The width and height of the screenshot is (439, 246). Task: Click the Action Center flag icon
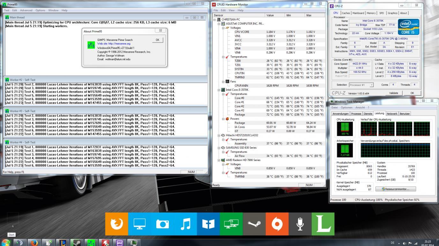(410, 243)
